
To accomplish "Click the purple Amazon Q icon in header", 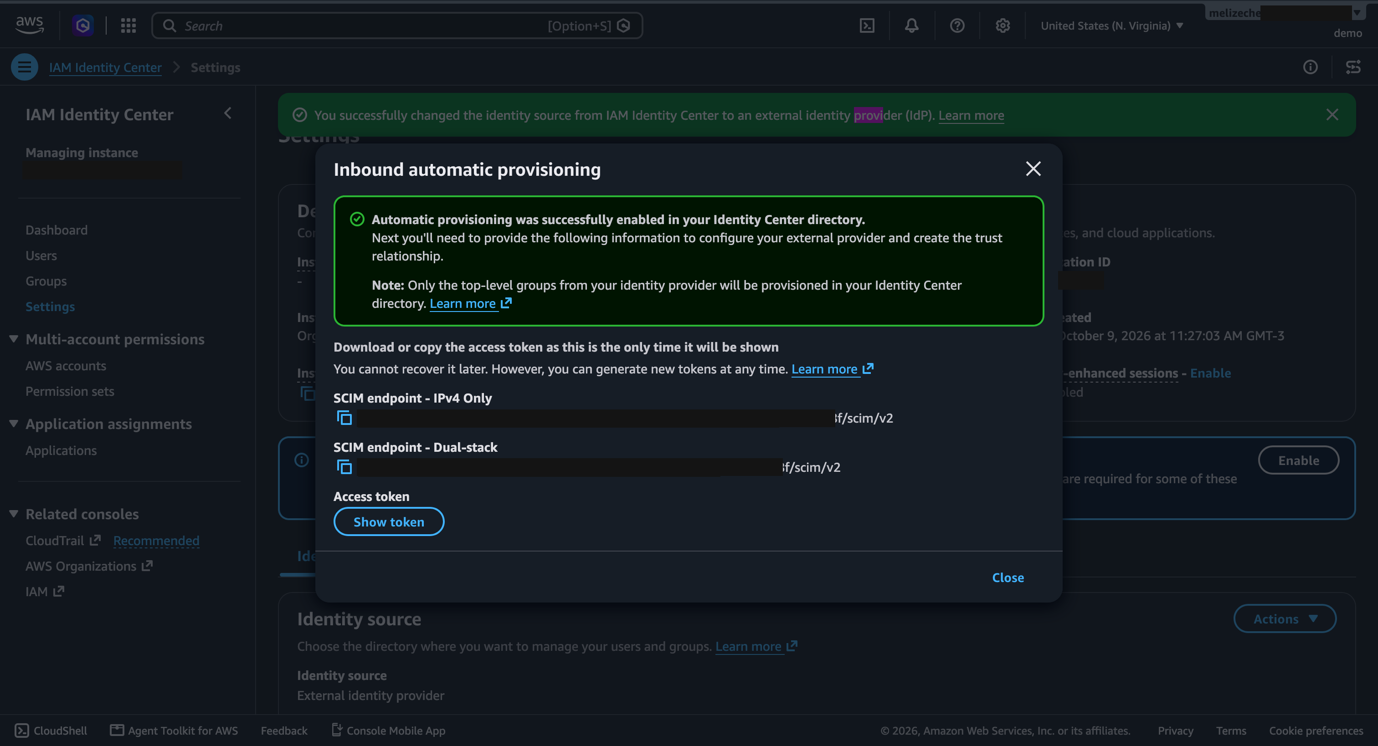I will [83, 25].
